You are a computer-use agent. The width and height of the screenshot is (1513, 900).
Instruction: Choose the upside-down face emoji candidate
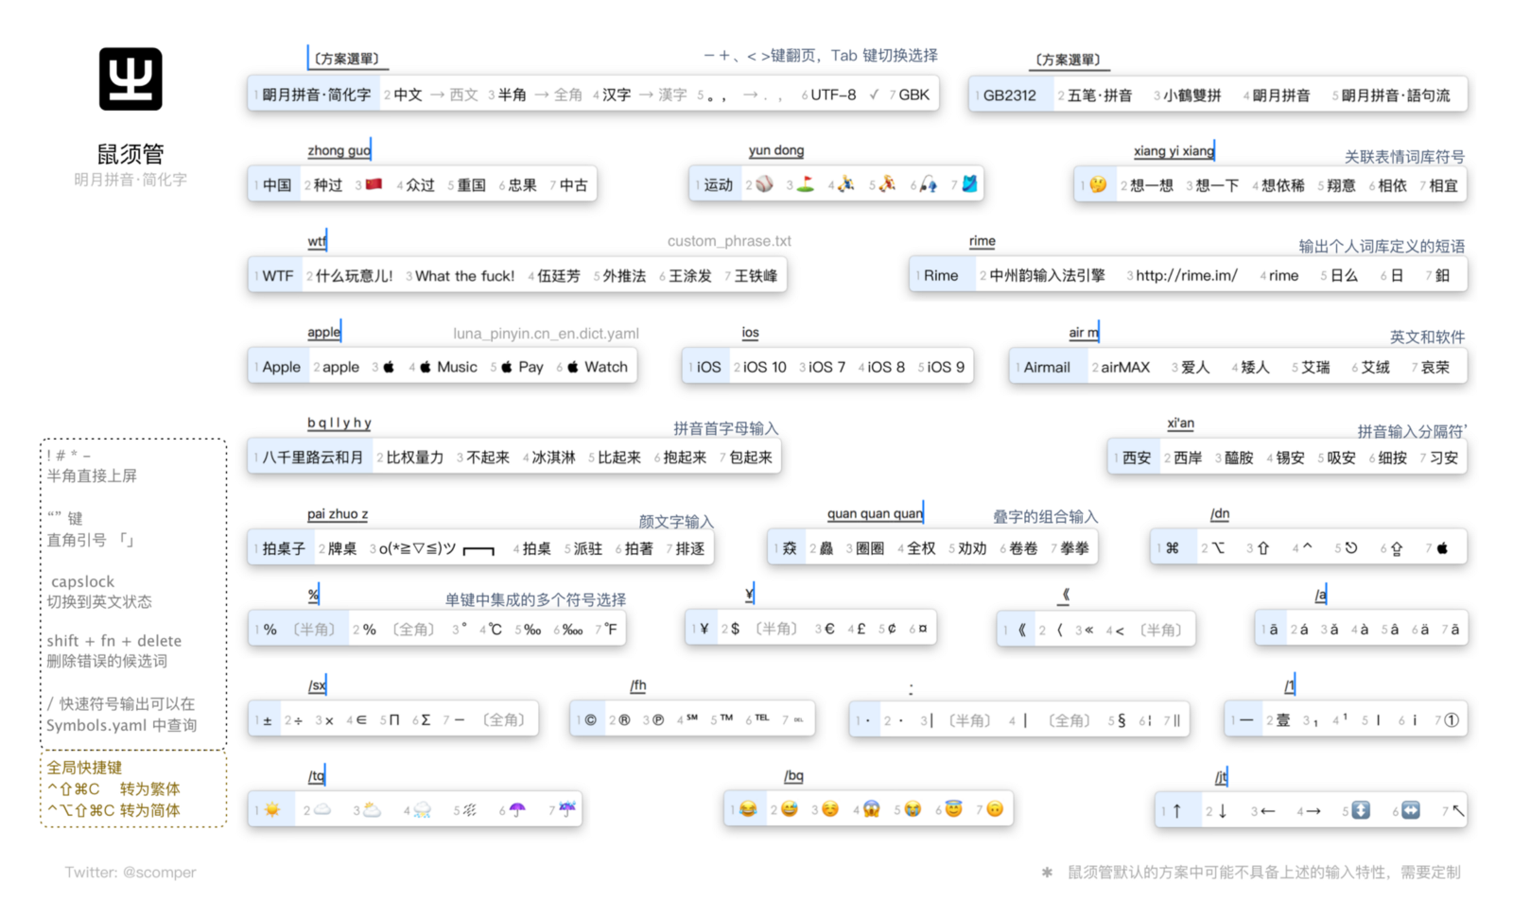(995, 809)
